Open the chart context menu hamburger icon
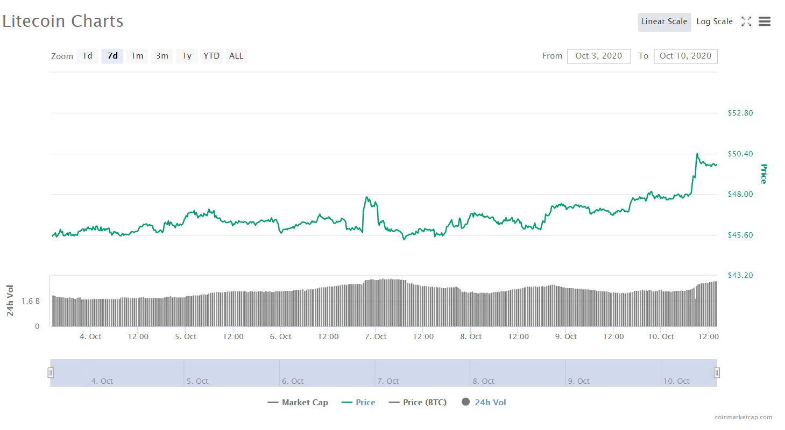 [x=765, y=21]
